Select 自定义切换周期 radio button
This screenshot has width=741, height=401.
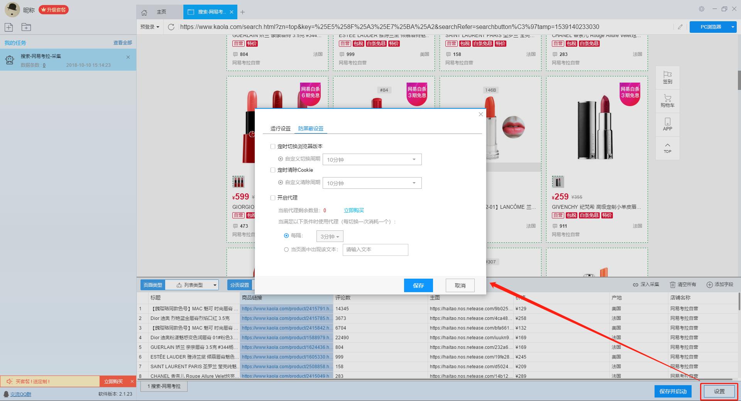(281, 159)
